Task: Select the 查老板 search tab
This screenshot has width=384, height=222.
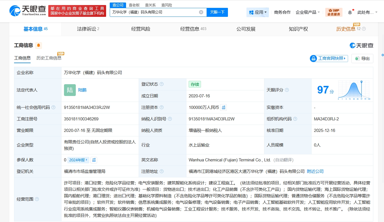Action: pyautogui.click(x=134, y=5)
